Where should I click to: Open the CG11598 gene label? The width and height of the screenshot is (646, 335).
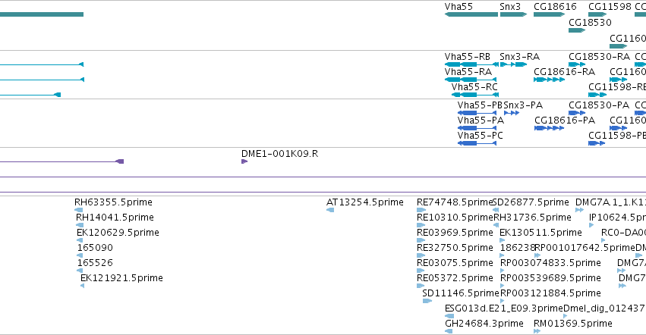[610, 7]
